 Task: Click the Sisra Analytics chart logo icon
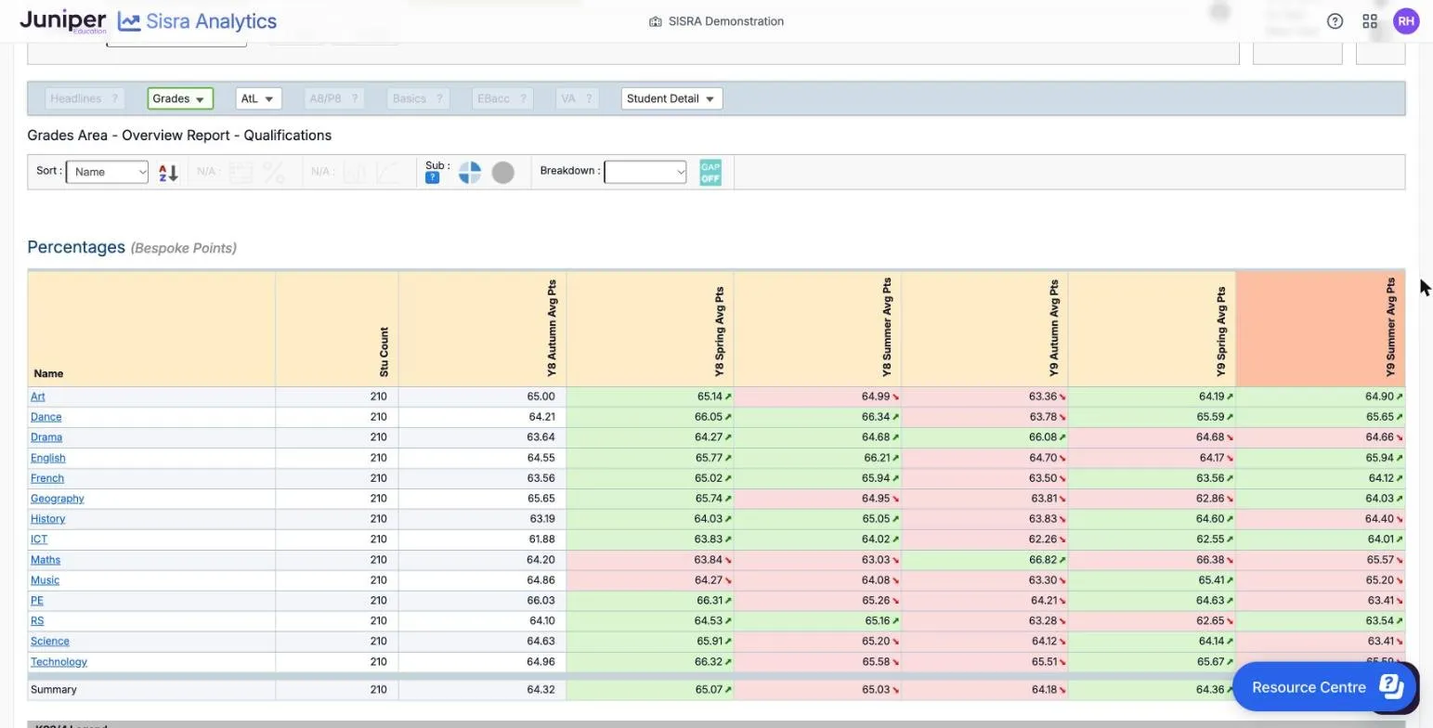[x=129, y=21]
